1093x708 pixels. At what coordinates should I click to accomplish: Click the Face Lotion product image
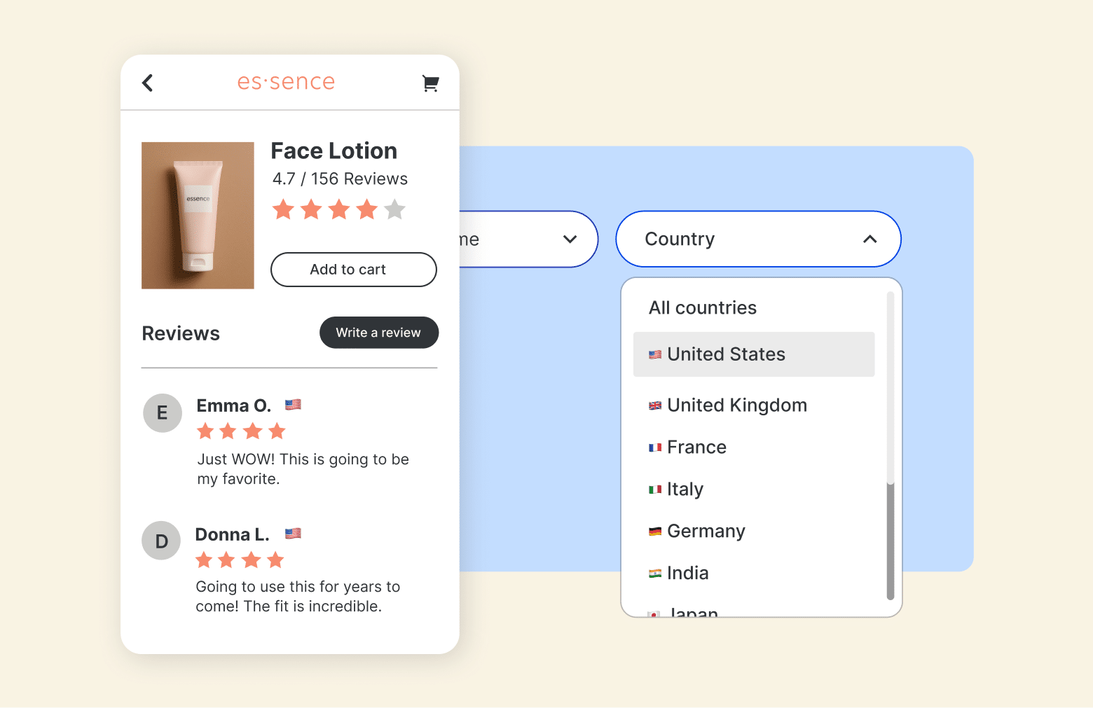pos(198,216)
